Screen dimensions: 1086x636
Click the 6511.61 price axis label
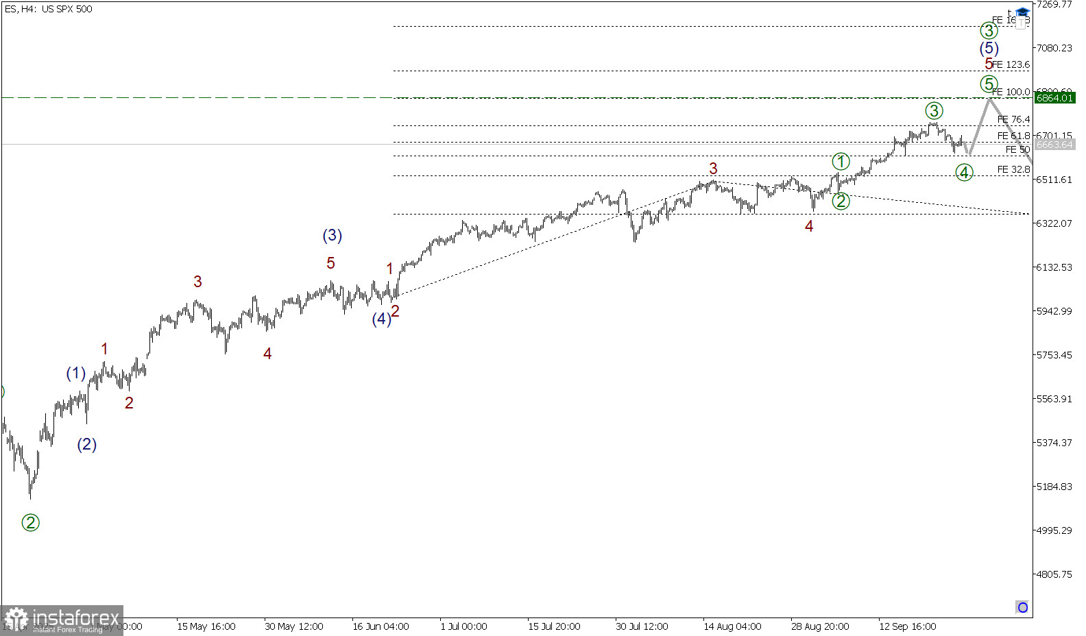pos(1054,180)
